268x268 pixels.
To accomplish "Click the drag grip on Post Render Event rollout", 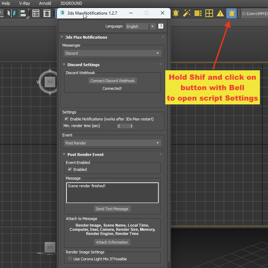I will (x=160, y=154).
